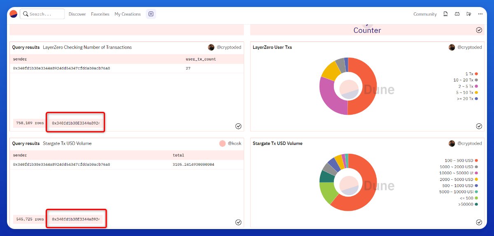Screen dimensions: 494x236
Task: Open the Community link
Action: click(x=425, y=14)
